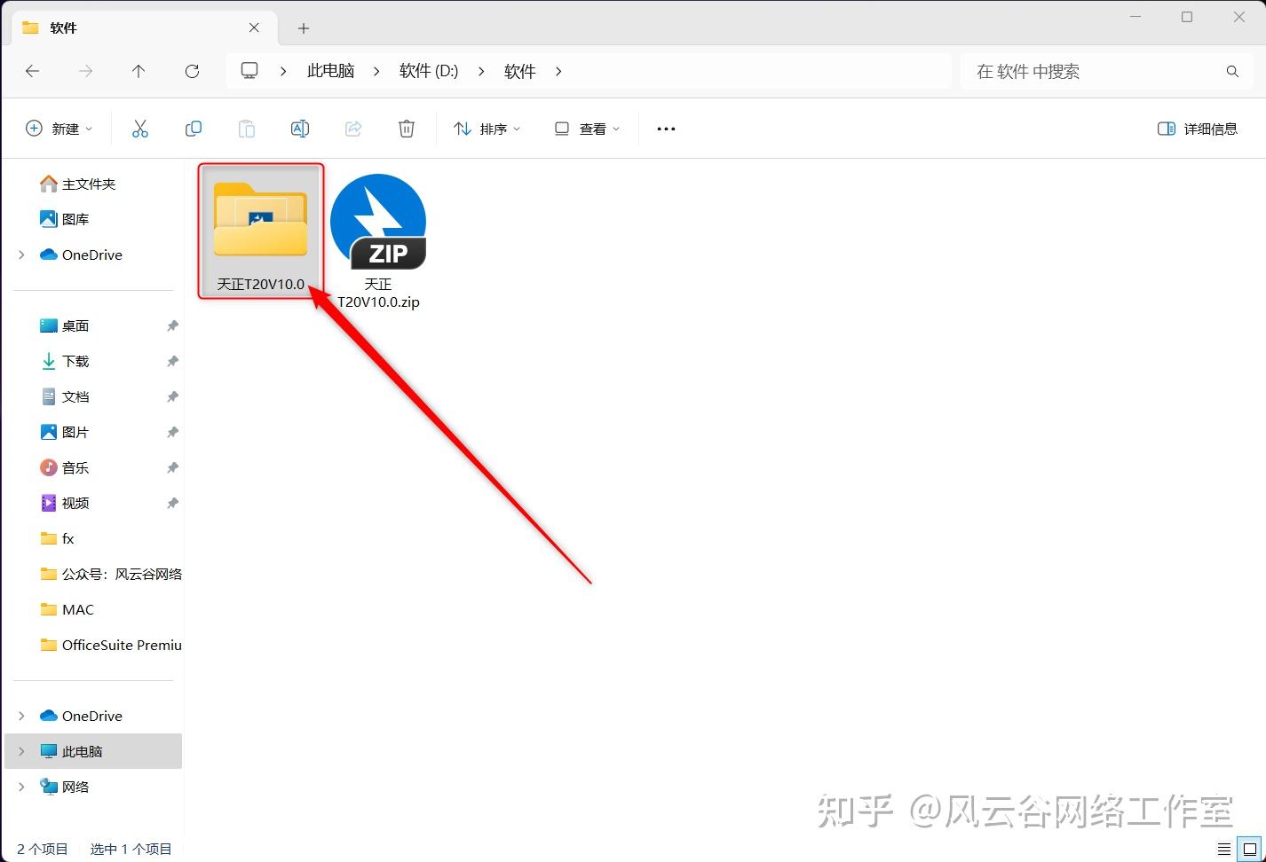This screenshot has width=1266, height=862.
Task: Toggle the 详细信息 details pane
Action: tap(1197, 128)
